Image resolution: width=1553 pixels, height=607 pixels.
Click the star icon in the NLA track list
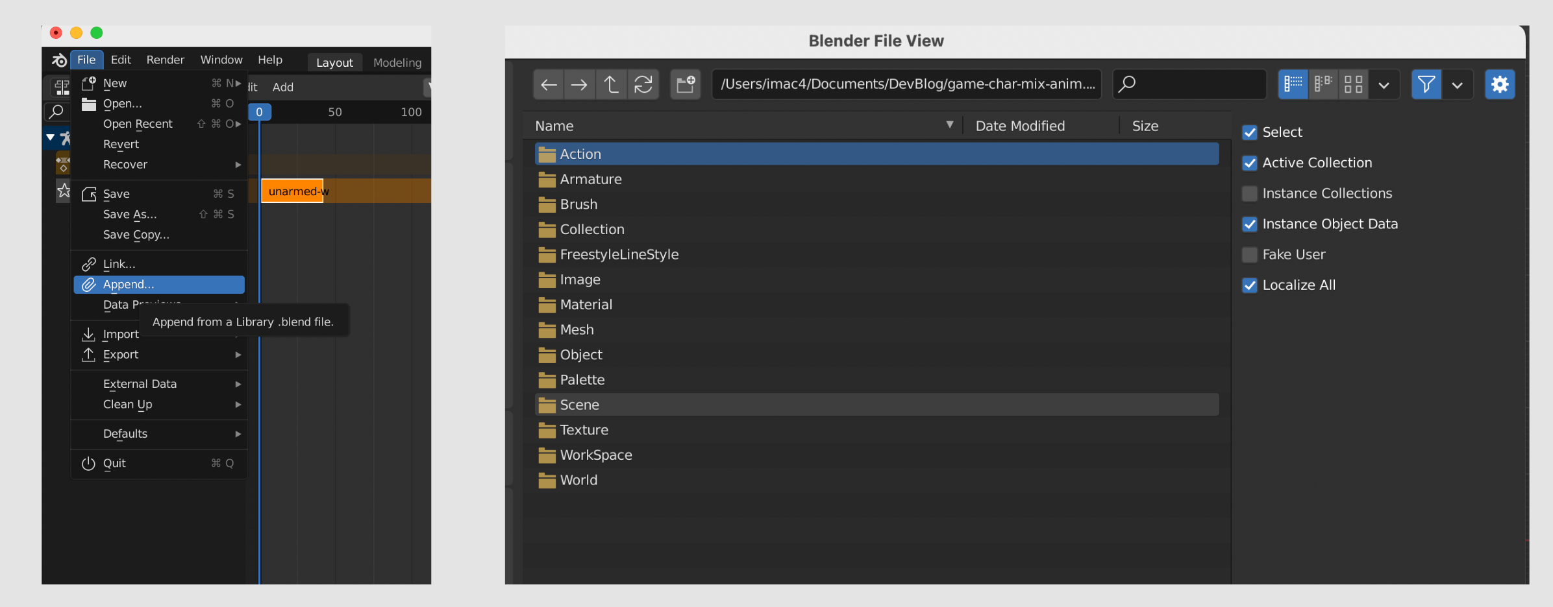point(64,191)
